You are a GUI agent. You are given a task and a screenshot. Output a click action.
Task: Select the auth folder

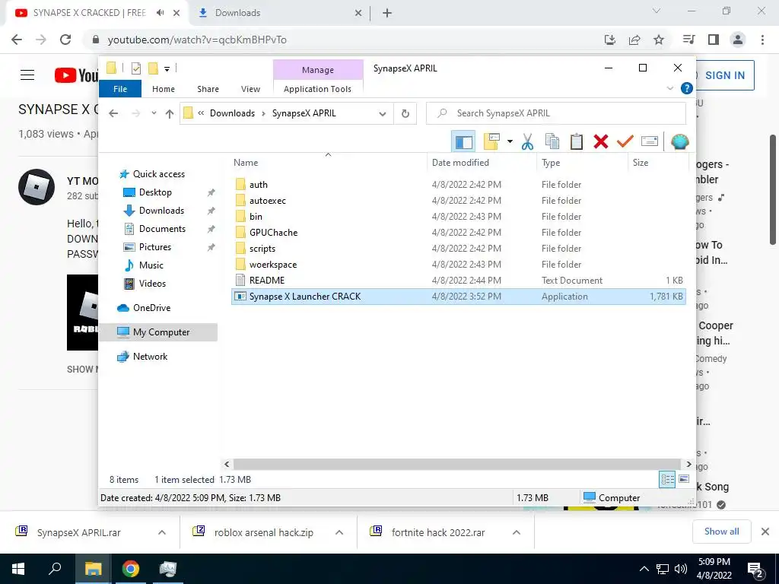(458, 185)
